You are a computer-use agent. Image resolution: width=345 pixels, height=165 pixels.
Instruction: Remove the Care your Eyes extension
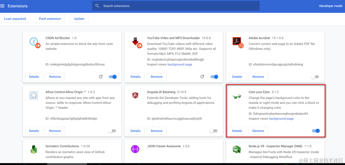(x=258, y=131)
